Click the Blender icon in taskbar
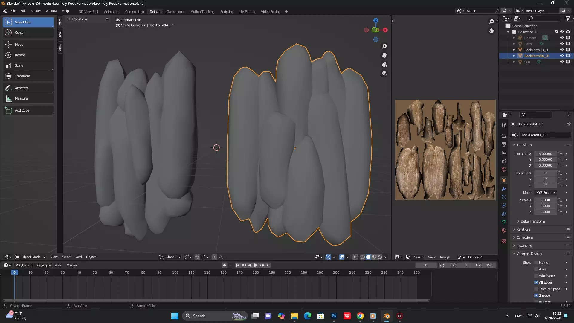The height and width of the screenshot is (323, 574). coord(387,316)
